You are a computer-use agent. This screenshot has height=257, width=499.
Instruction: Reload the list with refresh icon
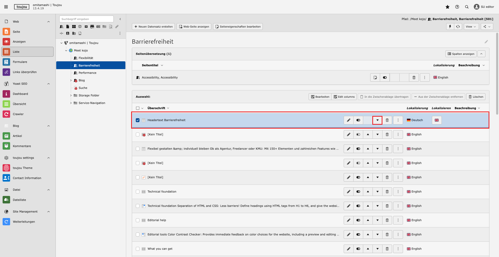[458, 27]
